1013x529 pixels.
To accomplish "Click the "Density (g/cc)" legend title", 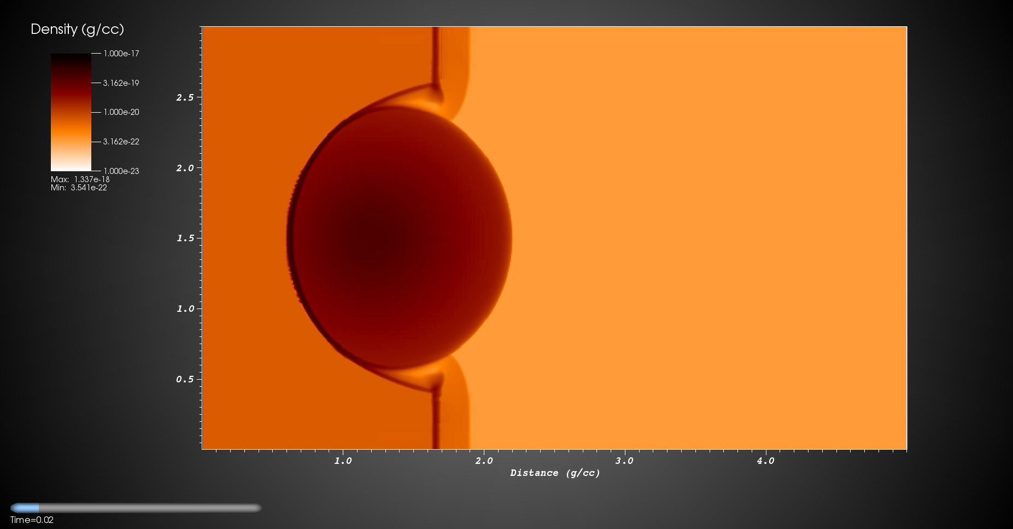I will click(x=77, y=30).
